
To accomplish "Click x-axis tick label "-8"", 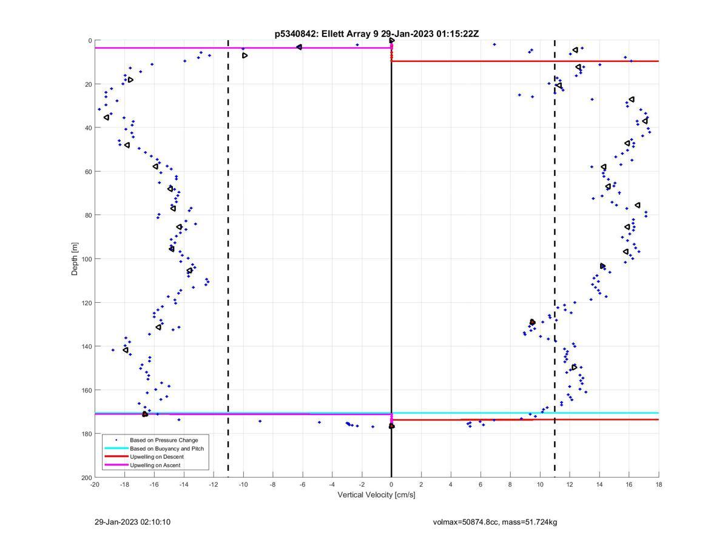I will point(273,484).
